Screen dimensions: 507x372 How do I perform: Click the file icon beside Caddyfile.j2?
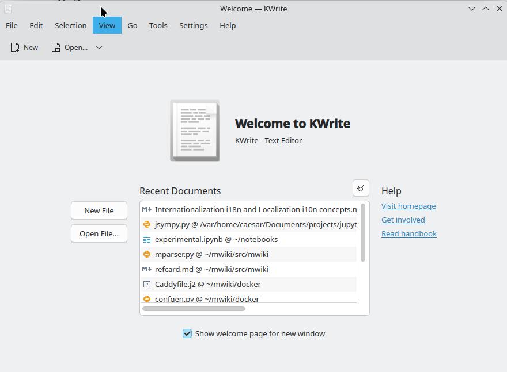[147, 285]
